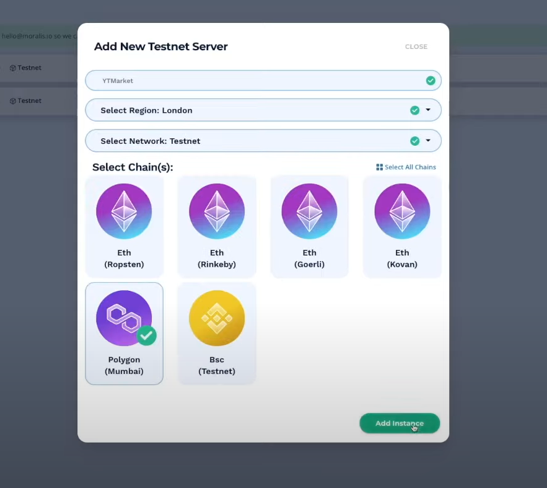Screen dimensions: 547x488
Task: Open the Select Network dropdown arrow
Action: click(428, 141)
